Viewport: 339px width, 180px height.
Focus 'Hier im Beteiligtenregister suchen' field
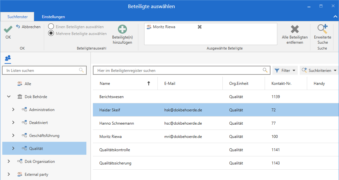(x=182, y=71)
